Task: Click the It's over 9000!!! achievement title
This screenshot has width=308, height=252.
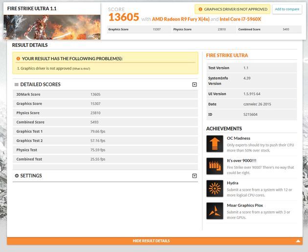Action: pos(242,161)
